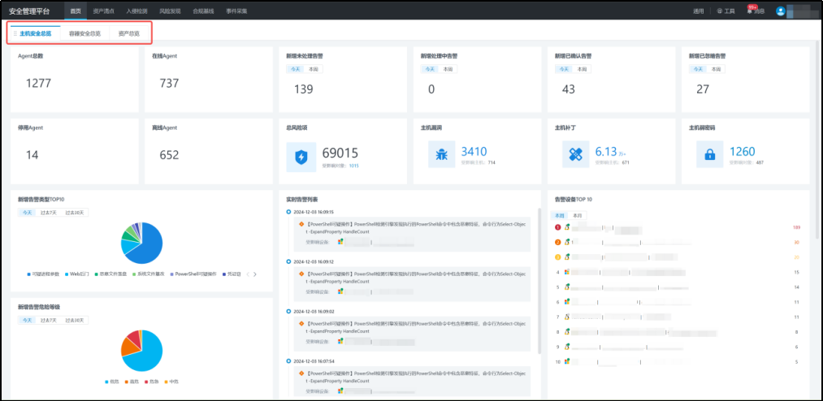Select 过去7天 for 新增告警类型TOP10 chart
Viewport: 823px width, 401px height.
(x=50, y=213)
